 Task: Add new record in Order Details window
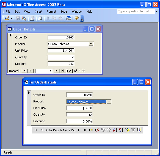coord(69,71)
